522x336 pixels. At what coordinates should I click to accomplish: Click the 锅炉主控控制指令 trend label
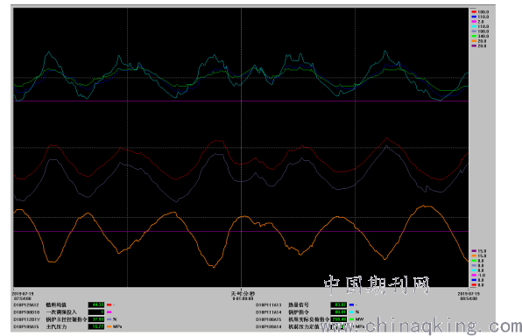click(x=67, y=319)
